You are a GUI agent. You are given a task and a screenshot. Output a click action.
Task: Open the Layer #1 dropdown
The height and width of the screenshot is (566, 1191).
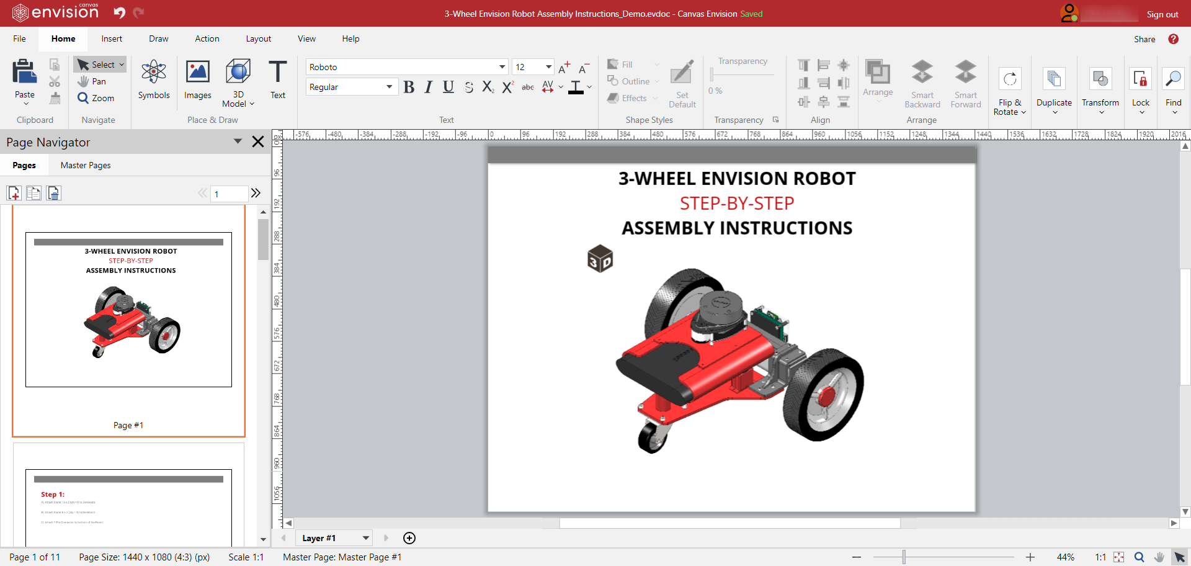tap(365, 538)
